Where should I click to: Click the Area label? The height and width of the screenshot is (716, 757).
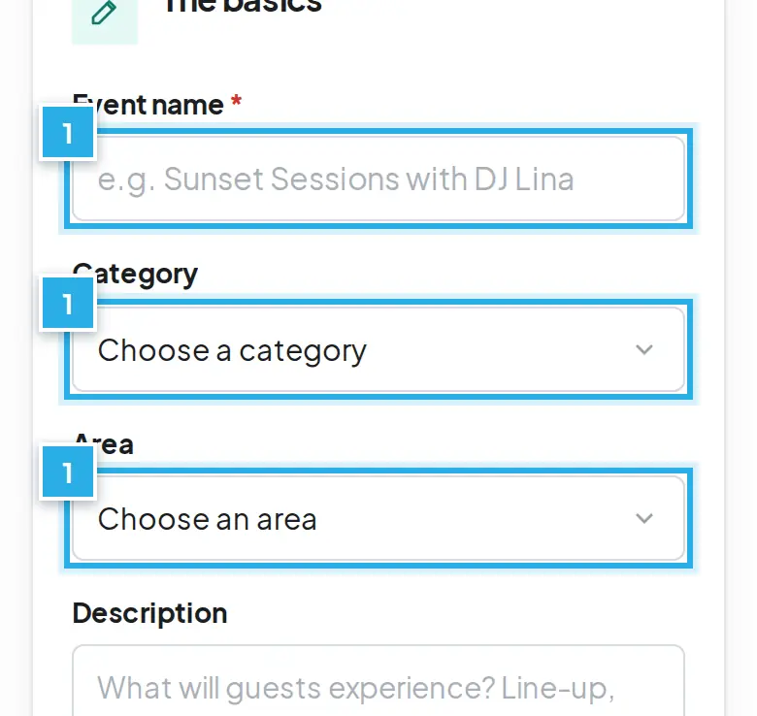pyautogui.click(x=103, y=444)
